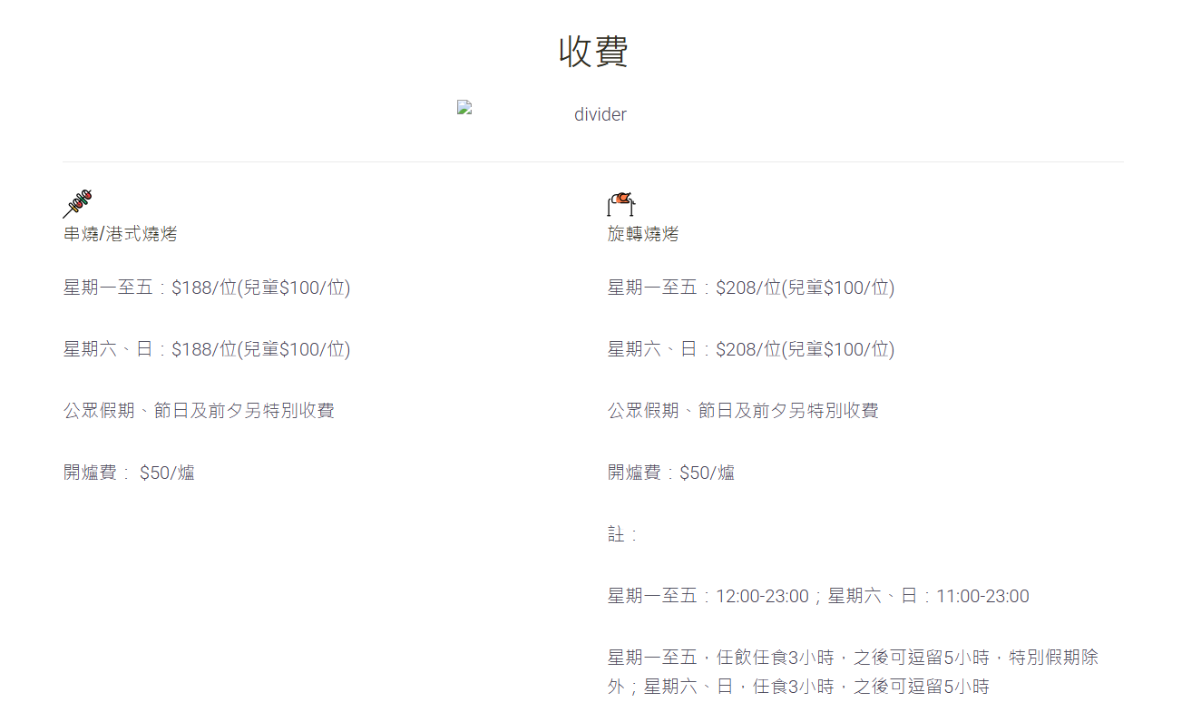Click holiday surcharge note under 旋轉燒烤
Image resolution: width=1201 pixels, height=712 pixels.
(x=743, y=411)
